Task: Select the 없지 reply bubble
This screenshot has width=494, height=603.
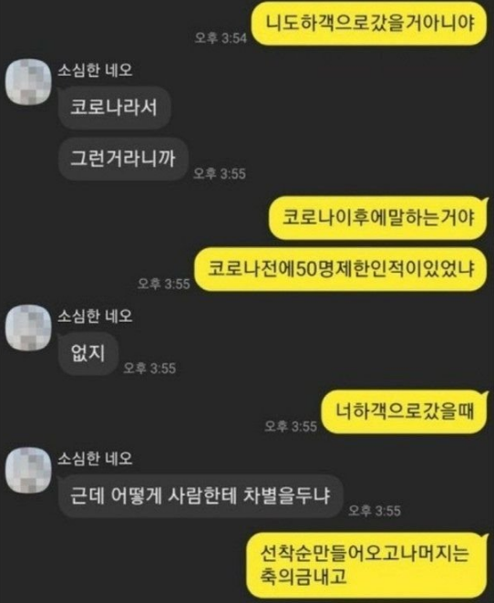Action: tap(88, 353)
